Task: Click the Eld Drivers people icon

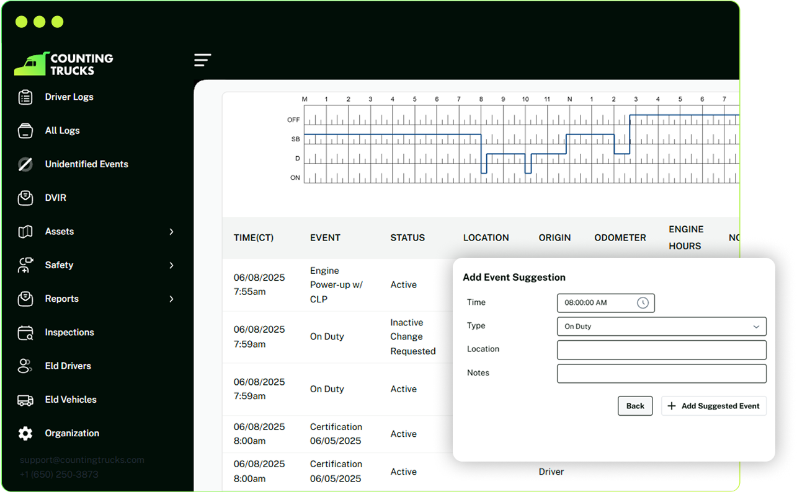Action: pyautogui.click(x=25, y=366)
